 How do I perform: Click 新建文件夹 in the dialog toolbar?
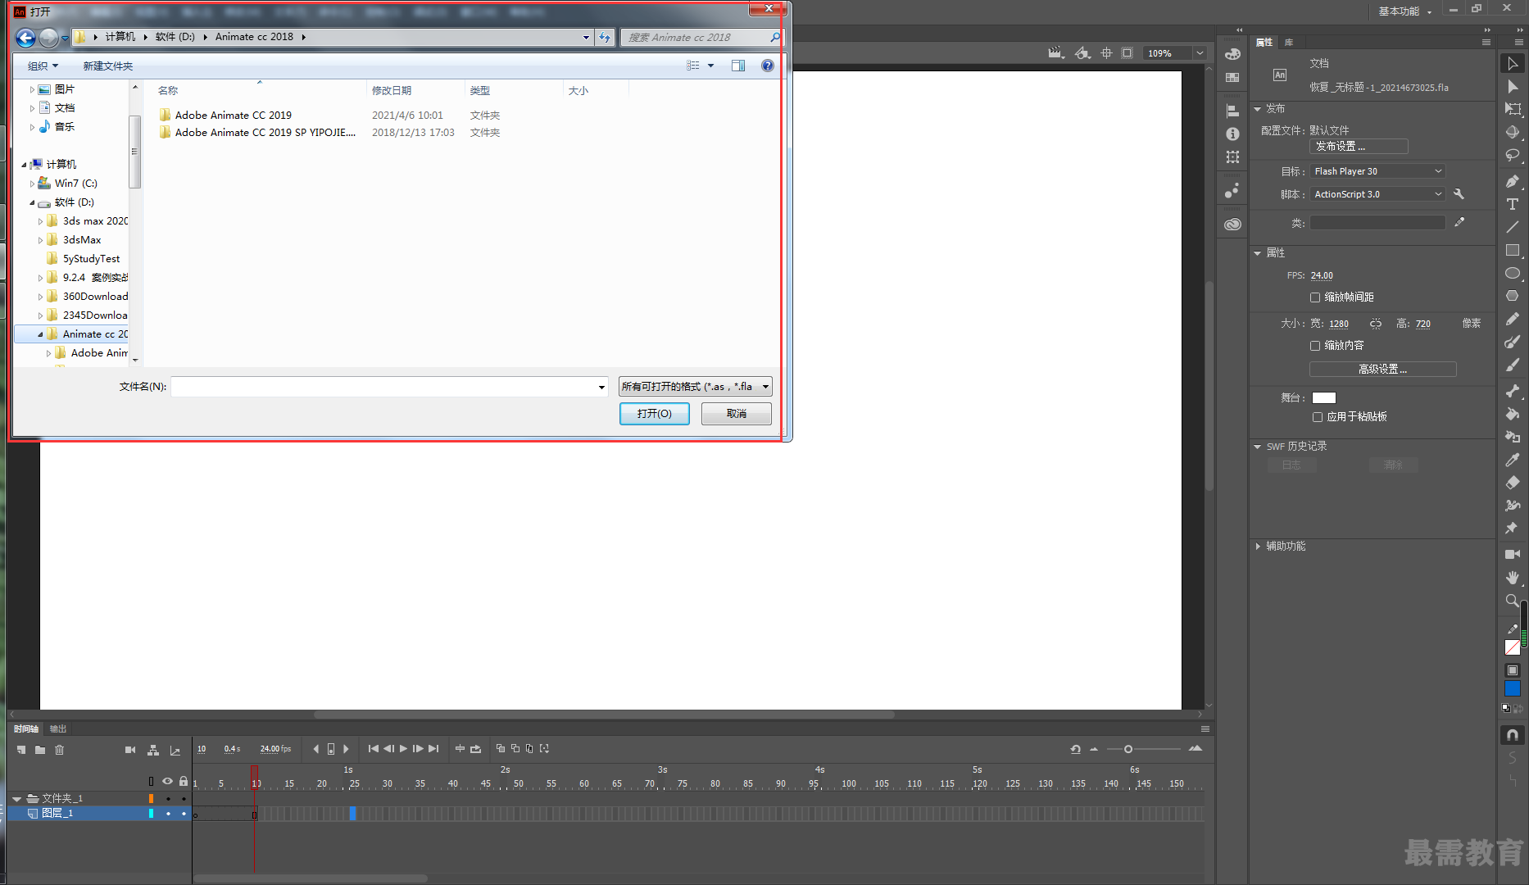click(107, 66)
